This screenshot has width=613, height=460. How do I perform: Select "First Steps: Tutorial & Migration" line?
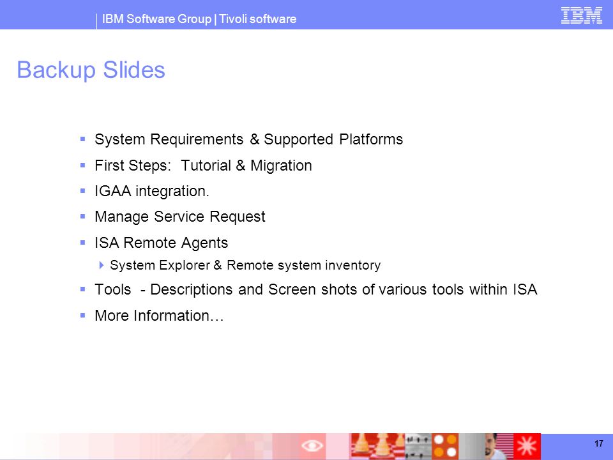pos(203,165)
